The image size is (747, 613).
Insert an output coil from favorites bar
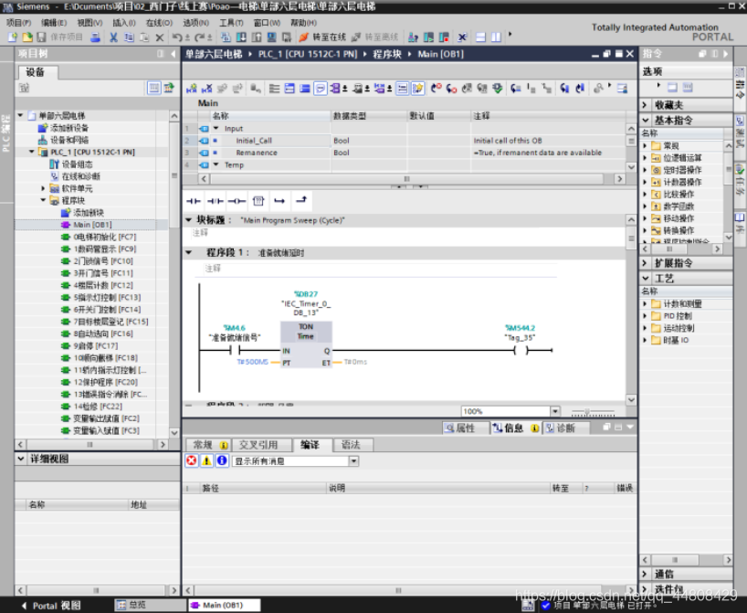point(237,201)
